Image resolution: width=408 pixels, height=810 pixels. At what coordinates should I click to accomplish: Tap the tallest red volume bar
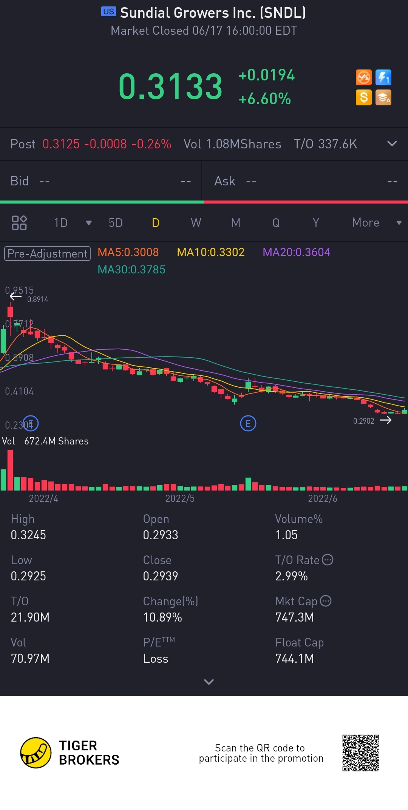coord(10,470)
